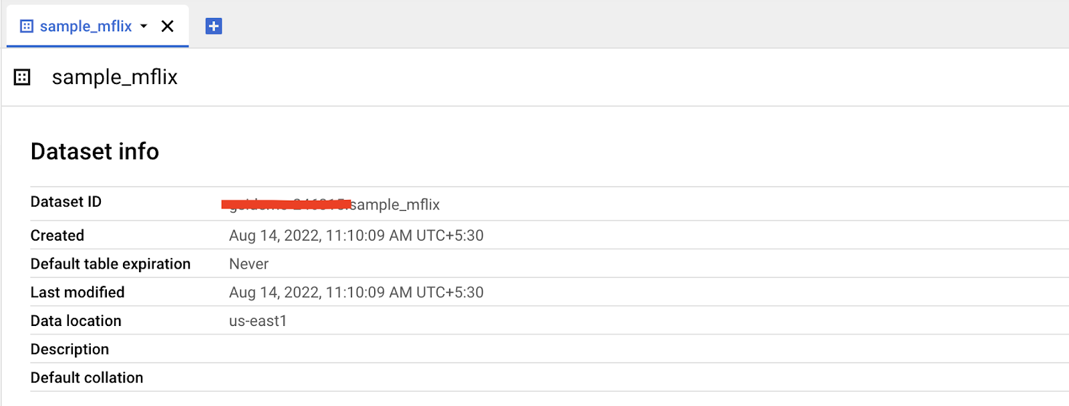Click the blue plus icon to open a new tab

tap(212, 25)
